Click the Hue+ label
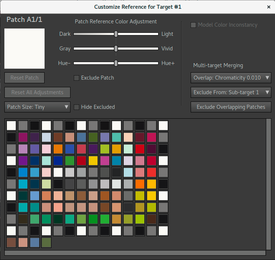275x260 pixels. (x=168, y=63)
